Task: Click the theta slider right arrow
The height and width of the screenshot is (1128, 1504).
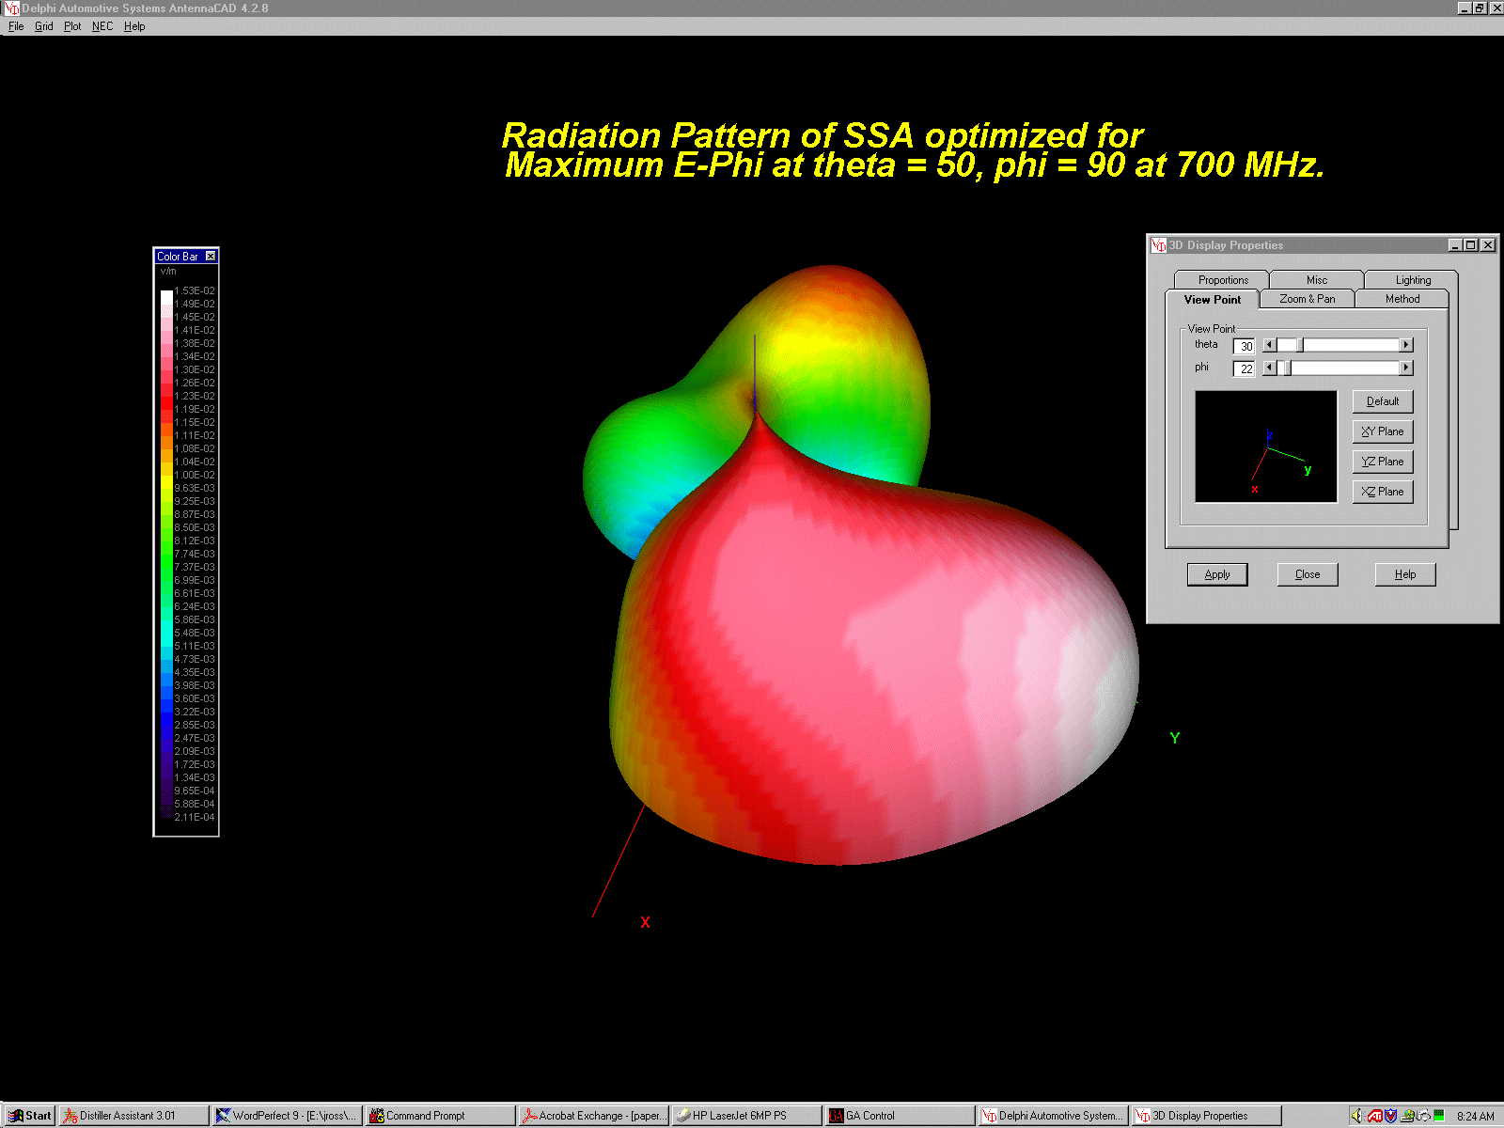Action: 1406,345
